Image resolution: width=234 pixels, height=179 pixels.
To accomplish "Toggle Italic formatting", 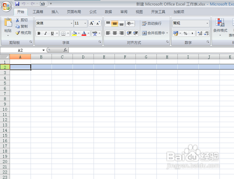I will pos(45,33).
